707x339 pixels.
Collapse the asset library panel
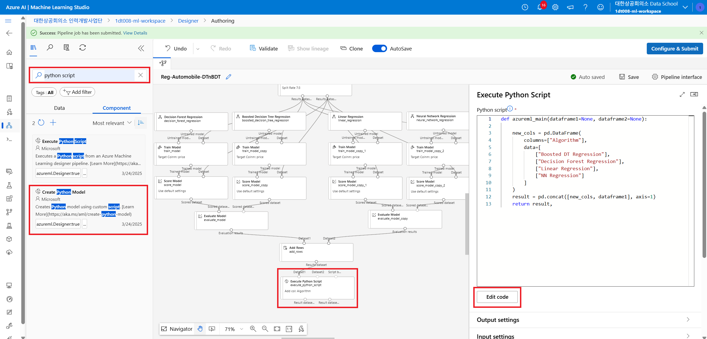click(x=141, y=48)
